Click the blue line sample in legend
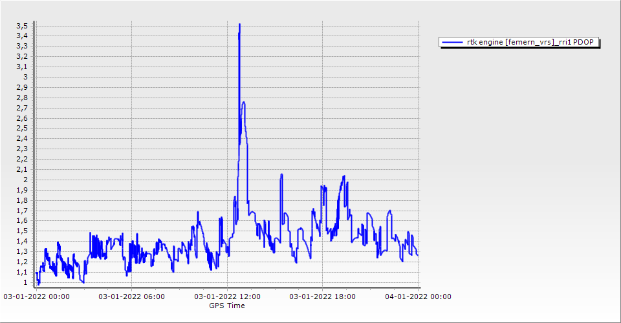 pyautogui.click(x=453, y=42)
